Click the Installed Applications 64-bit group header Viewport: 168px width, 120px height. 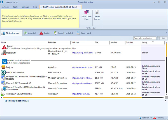coord(19,60)
